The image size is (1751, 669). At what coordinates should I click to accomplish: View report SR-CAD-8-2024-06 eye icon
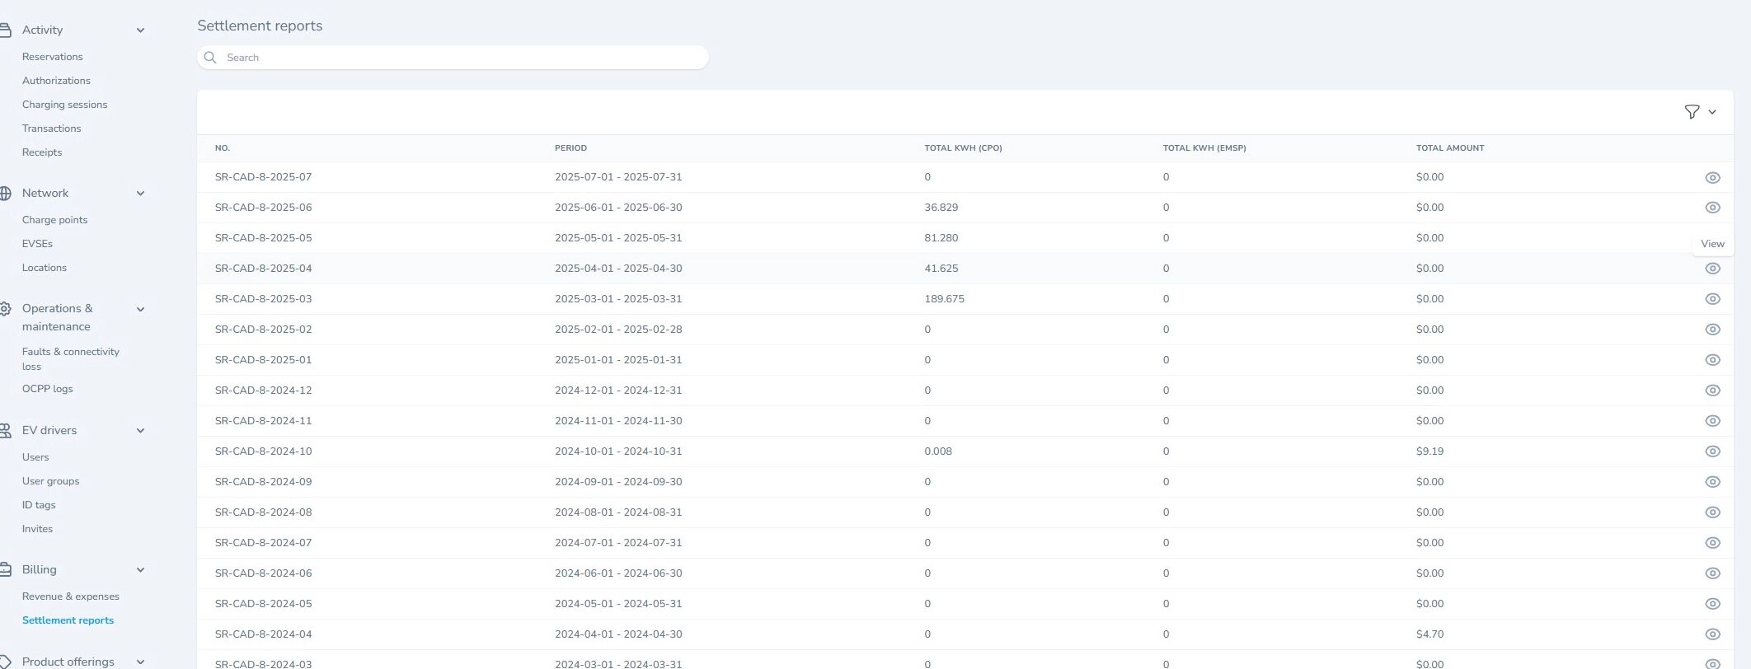pos(1712,573)
